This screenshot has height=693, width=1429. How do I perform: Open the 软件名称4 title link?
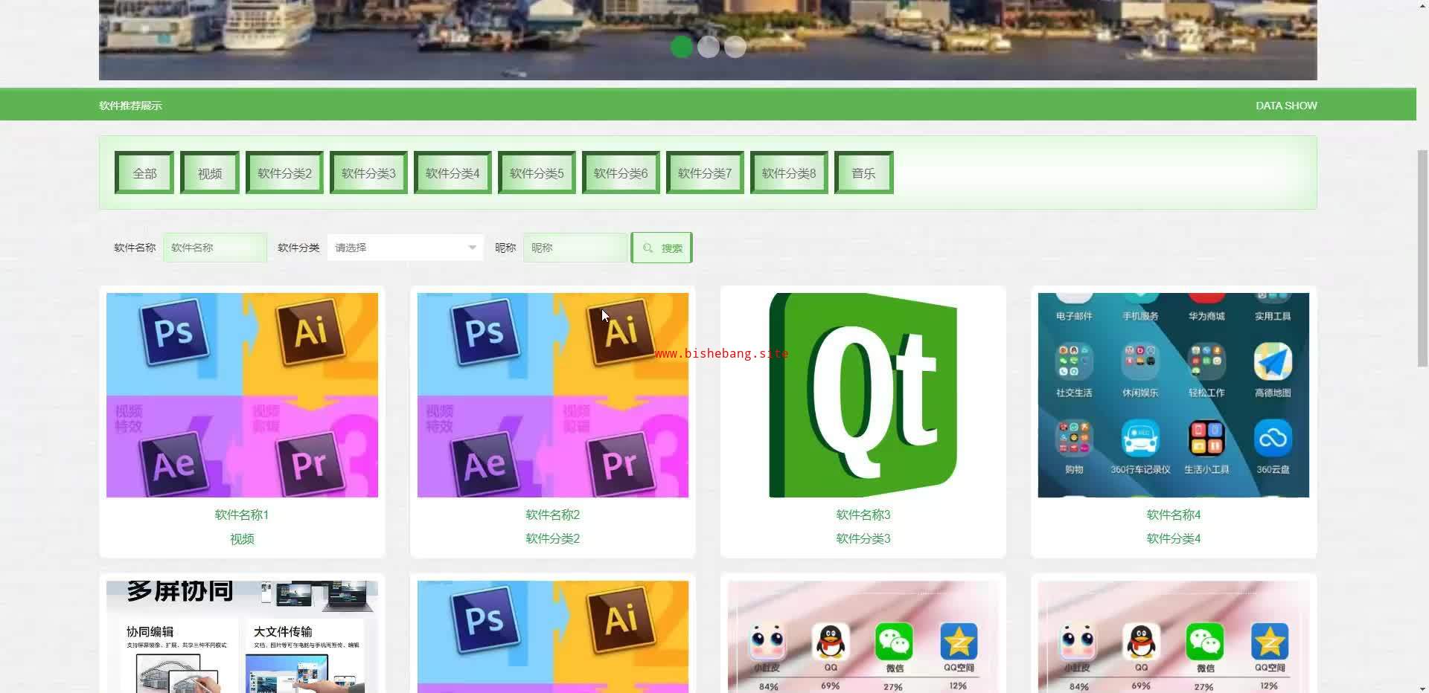point(1174,515)
